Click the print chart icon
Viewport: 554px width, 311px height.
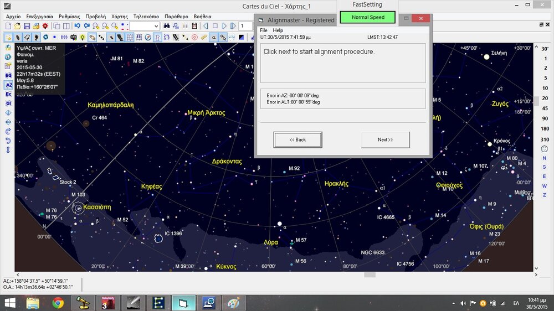[x=36, y=26]
